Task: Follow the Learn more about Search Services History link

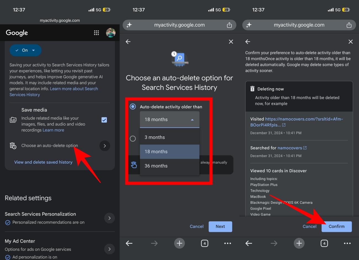Action: click(54, 92)
